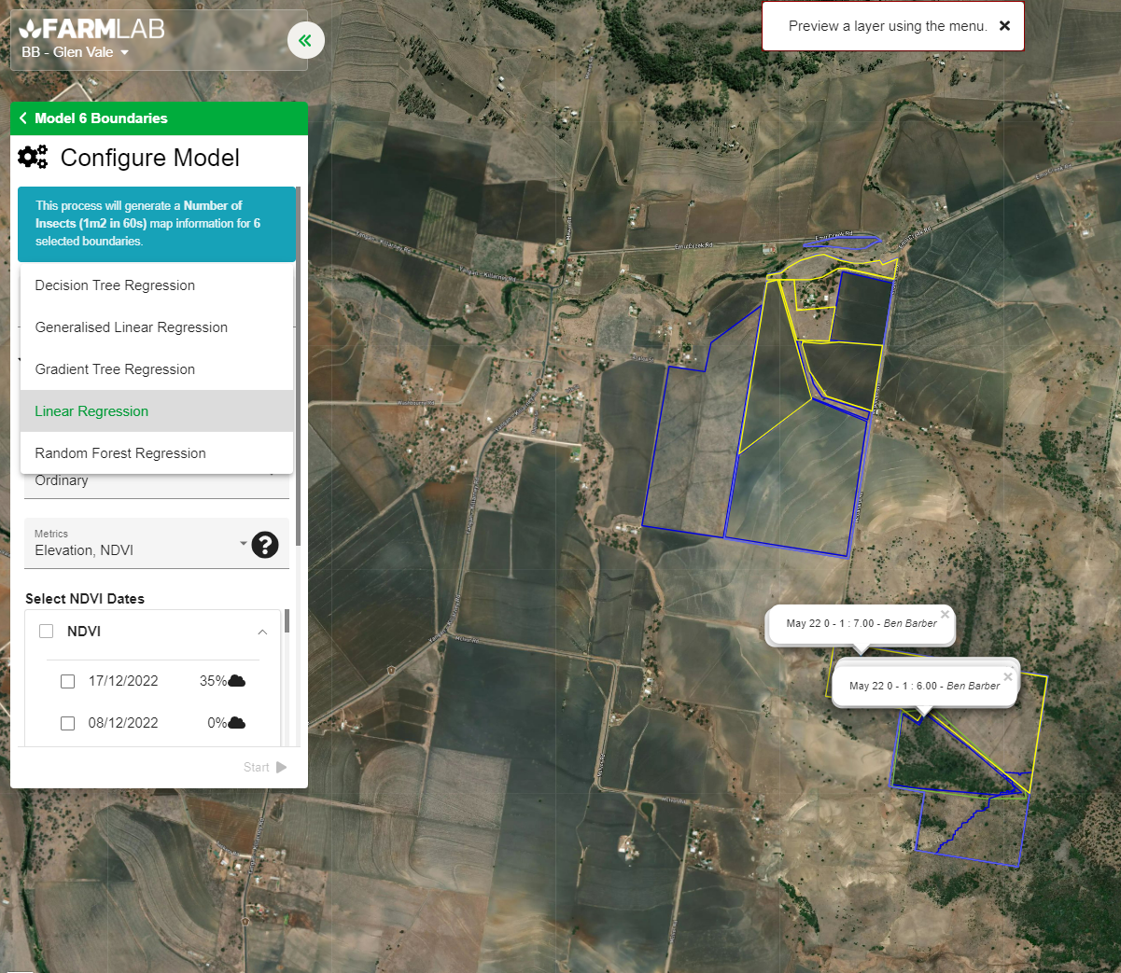Collapse sidebar with double chevron button
The image size is (1121, 973).
point(305,40)
